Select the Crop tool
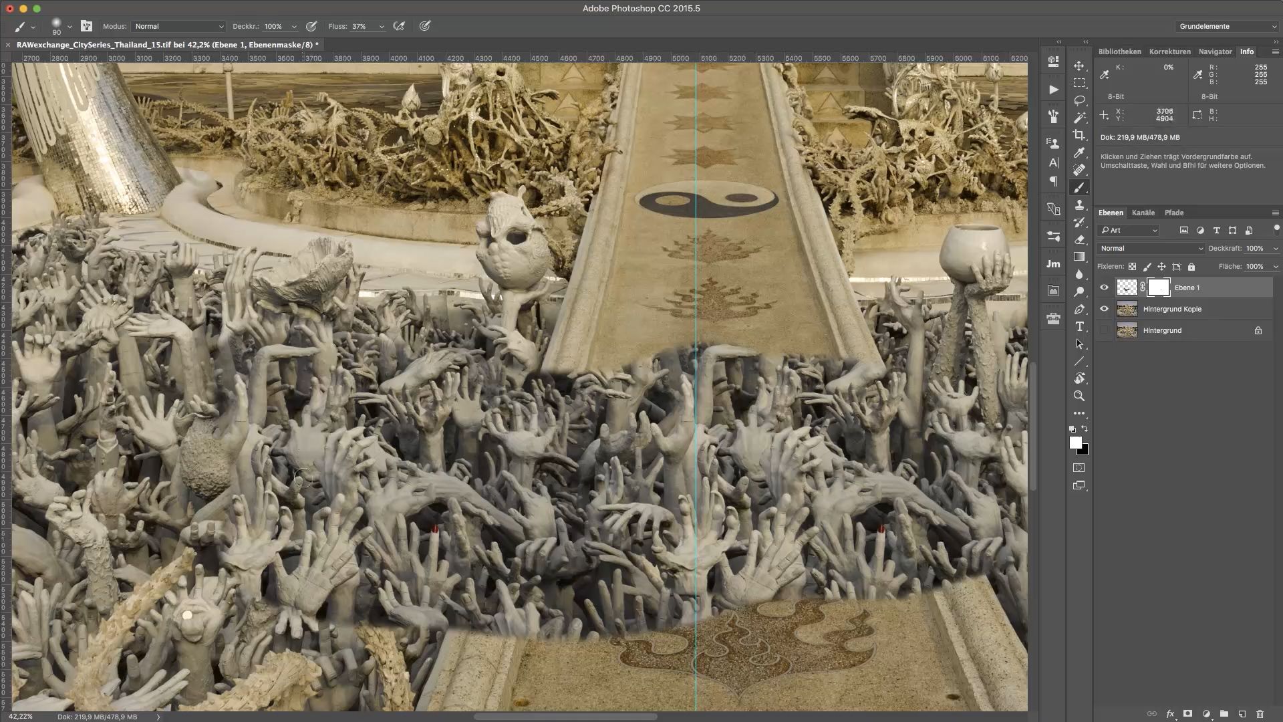 tap(1079, 135)
